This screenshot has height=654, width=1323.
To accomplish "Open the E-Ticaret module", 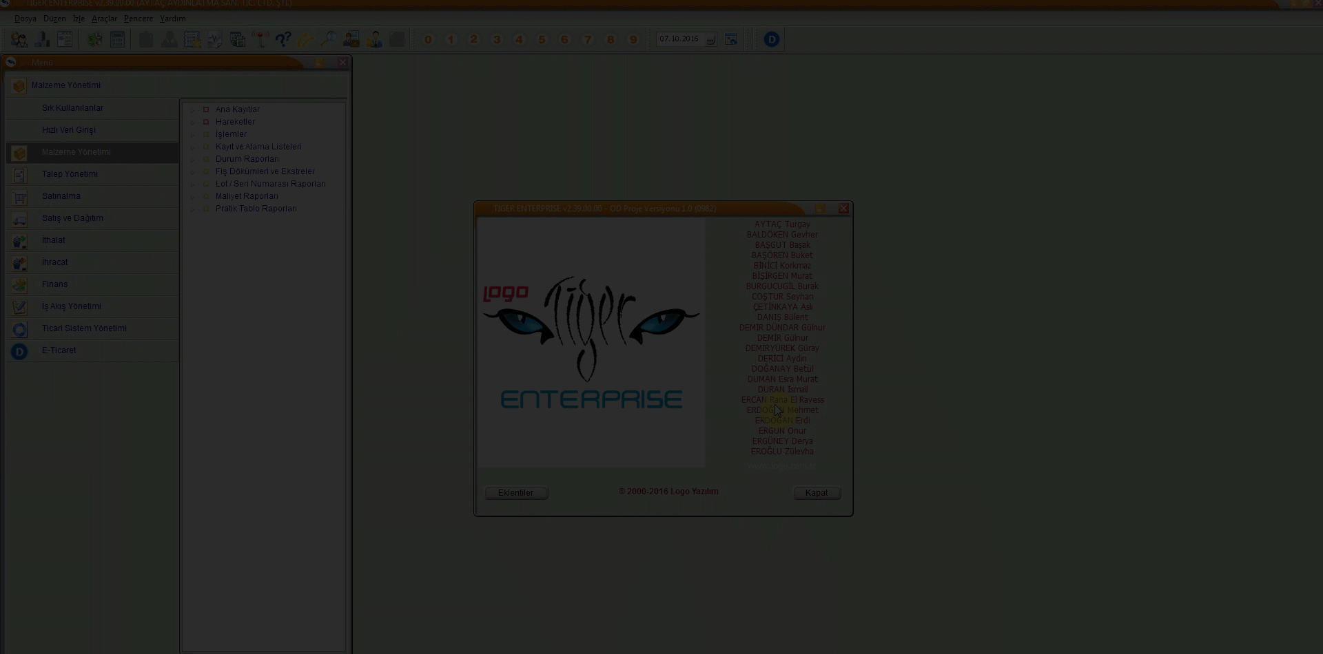I will click(x=92, y=350).
